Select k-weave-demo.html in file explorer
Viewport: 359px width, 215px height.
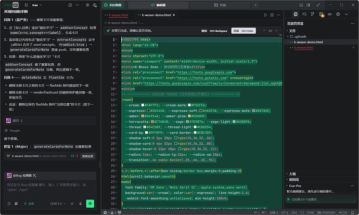click(308, 42)
